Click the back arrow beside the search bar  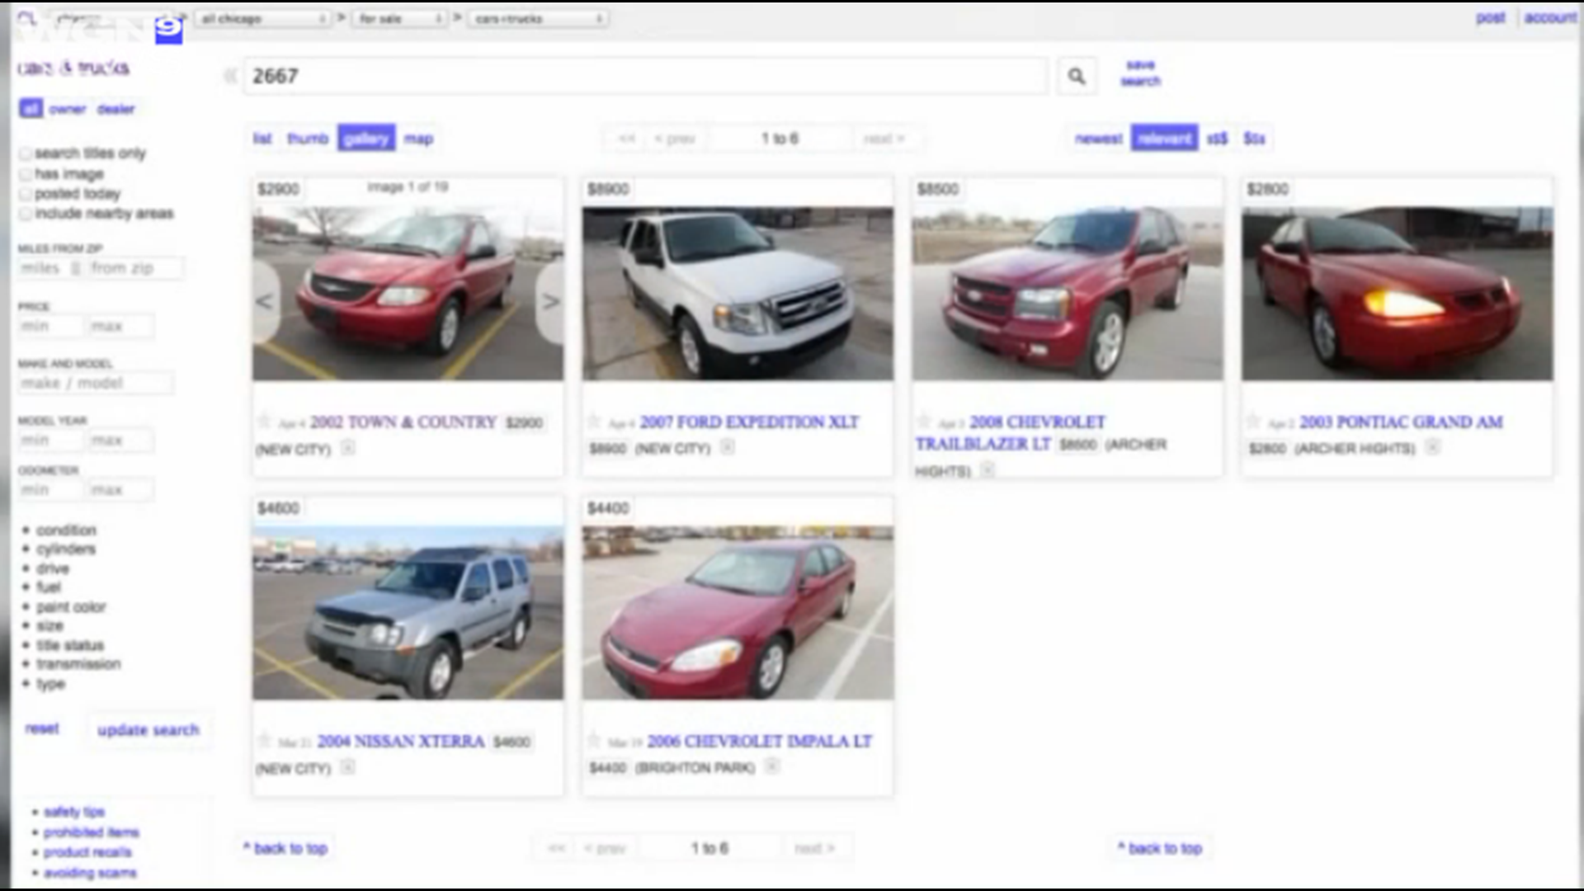[x=229, y=76]
